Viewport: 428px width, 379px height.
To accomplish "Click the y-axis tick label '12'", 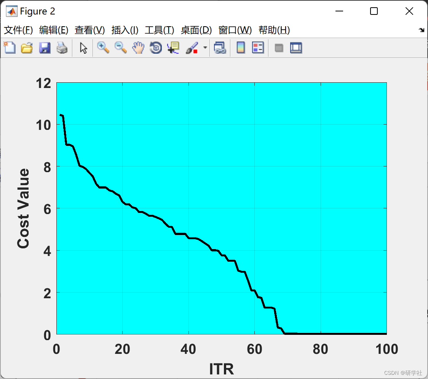I will pyautogui.click(x=43, y=83).
